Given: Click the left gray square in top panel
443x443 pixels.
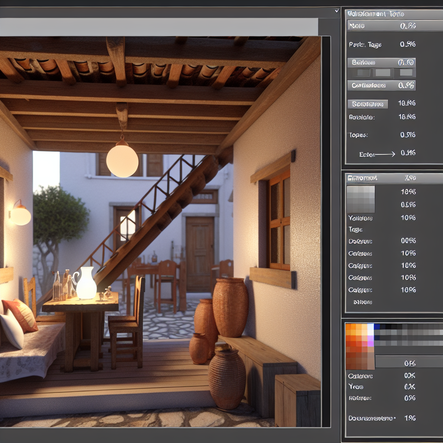Looking at the screenshot, I should pyautogui.click(x=363, y=73).
